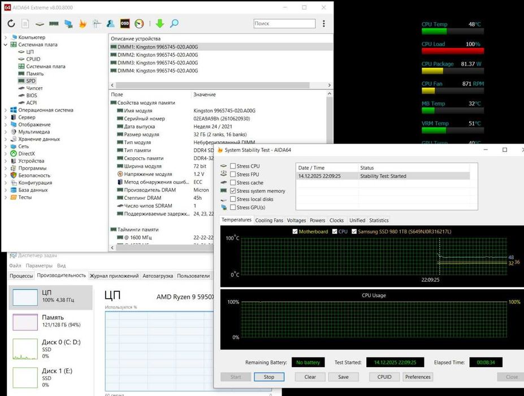The image size is (524, 396).
Task: Collapse the Системная плата tree node
Action: [6, 45]
